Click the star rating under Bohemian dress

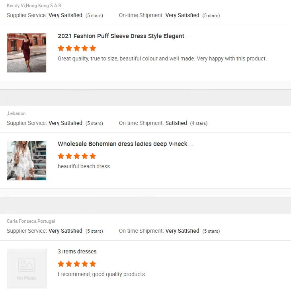click(77, 156)
